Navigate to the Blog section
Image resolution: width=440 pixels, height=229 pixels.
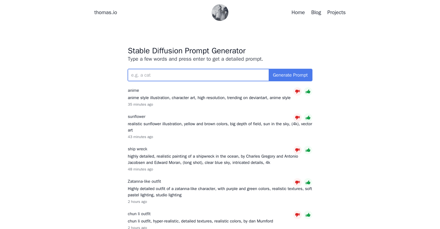pos(316,12)
